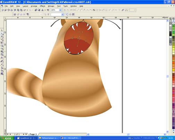The width and height of the screenshot is (175, 140).
Task: Open the empty property bar combo box
Action: click(x=57, y=15)
